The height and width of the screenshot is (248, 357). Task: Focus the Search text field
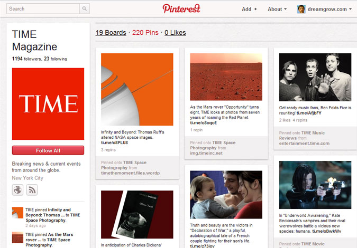[43, 8]
